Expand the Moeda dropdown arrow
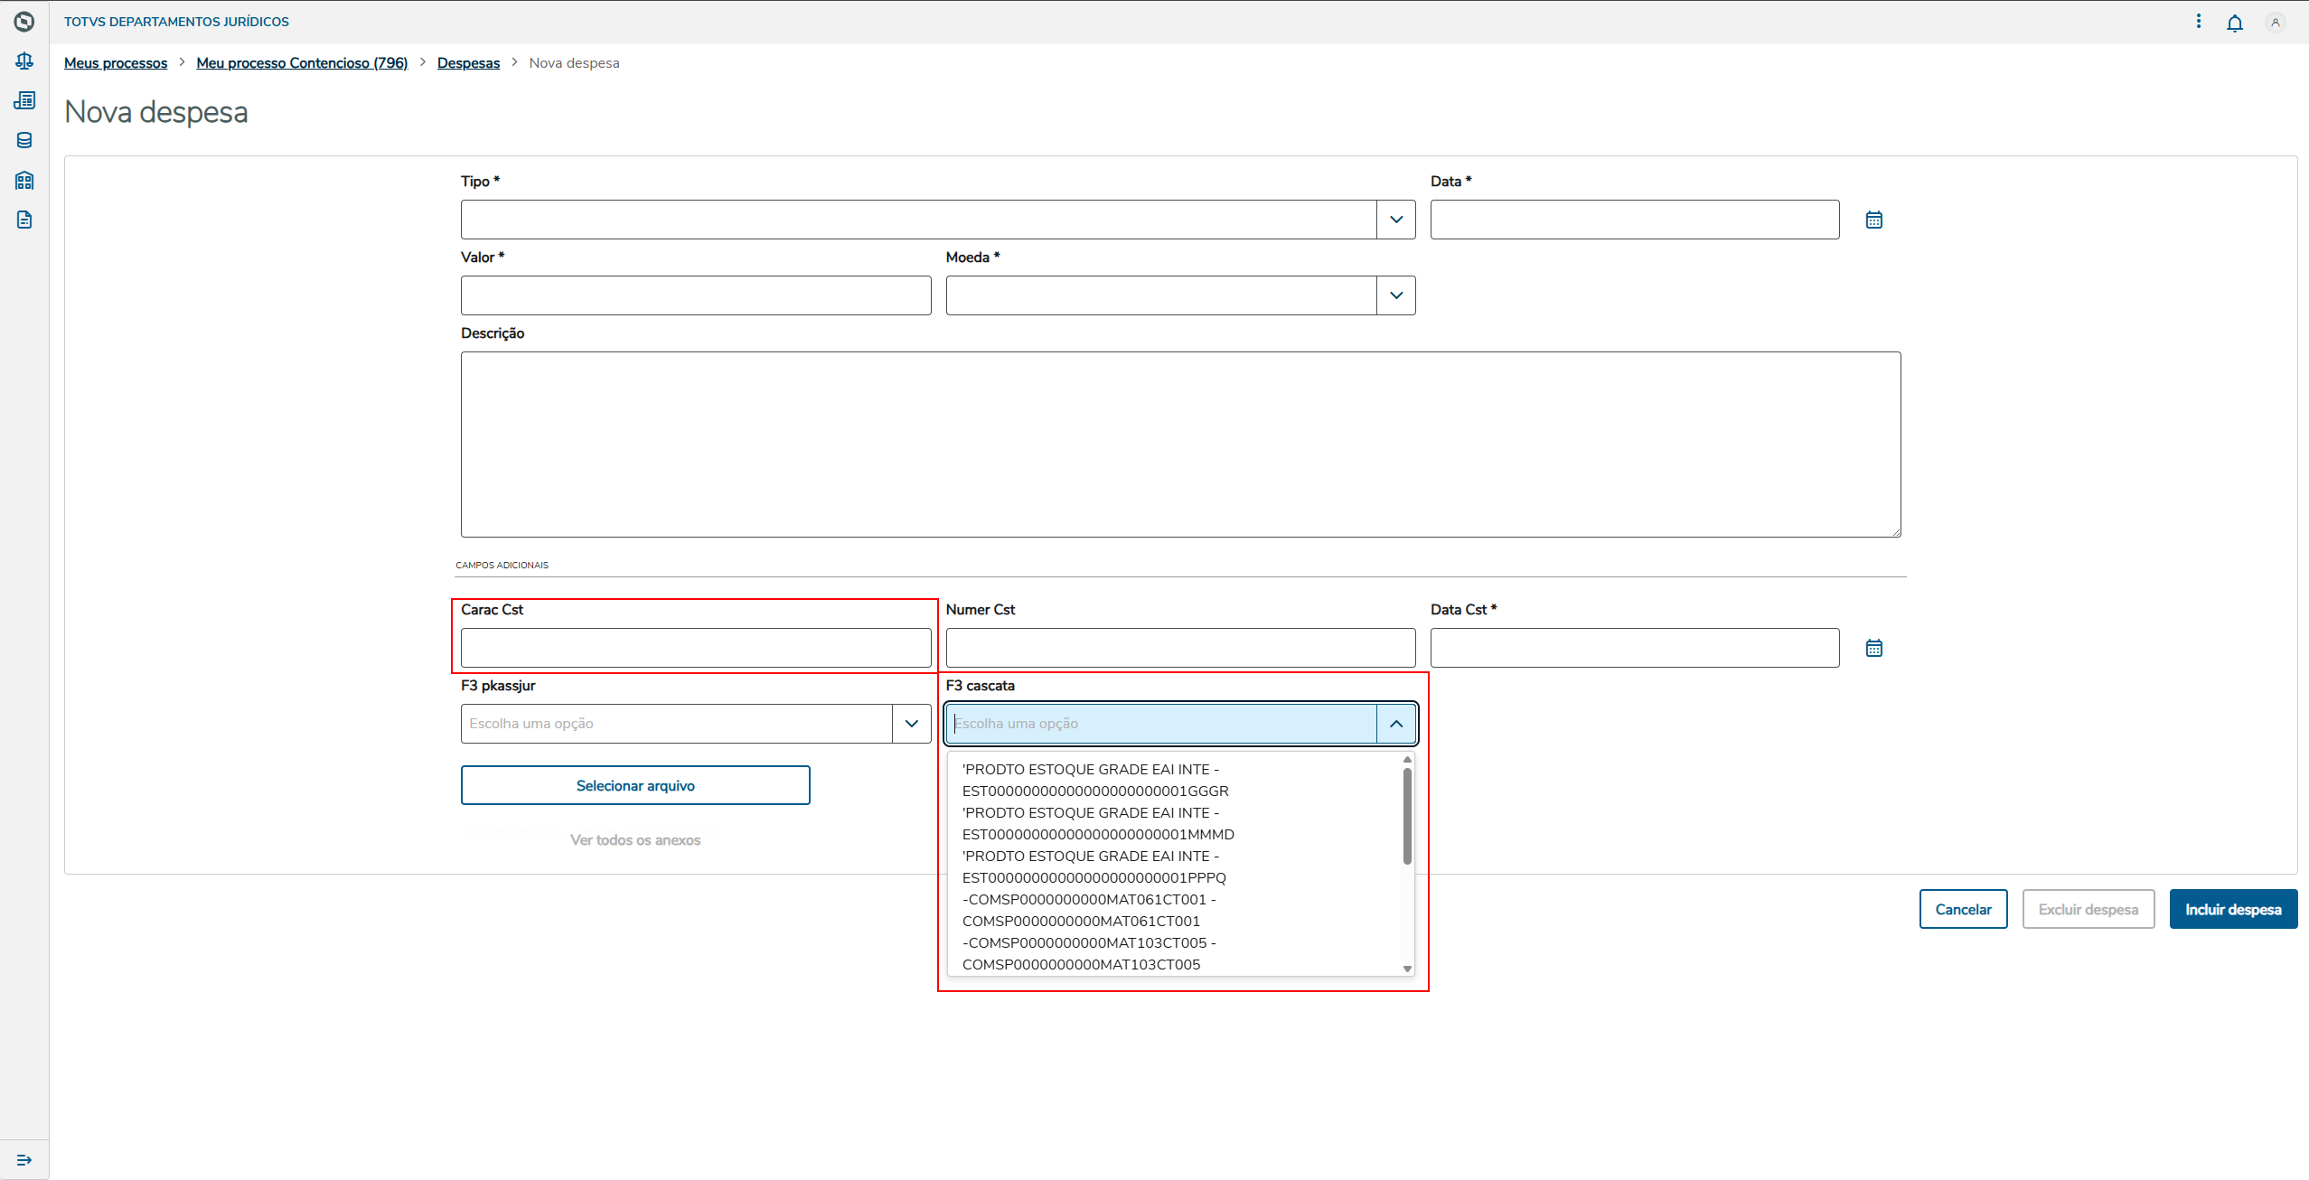The height and width of the screenshot is (1180, 2309). point(1395,295)
